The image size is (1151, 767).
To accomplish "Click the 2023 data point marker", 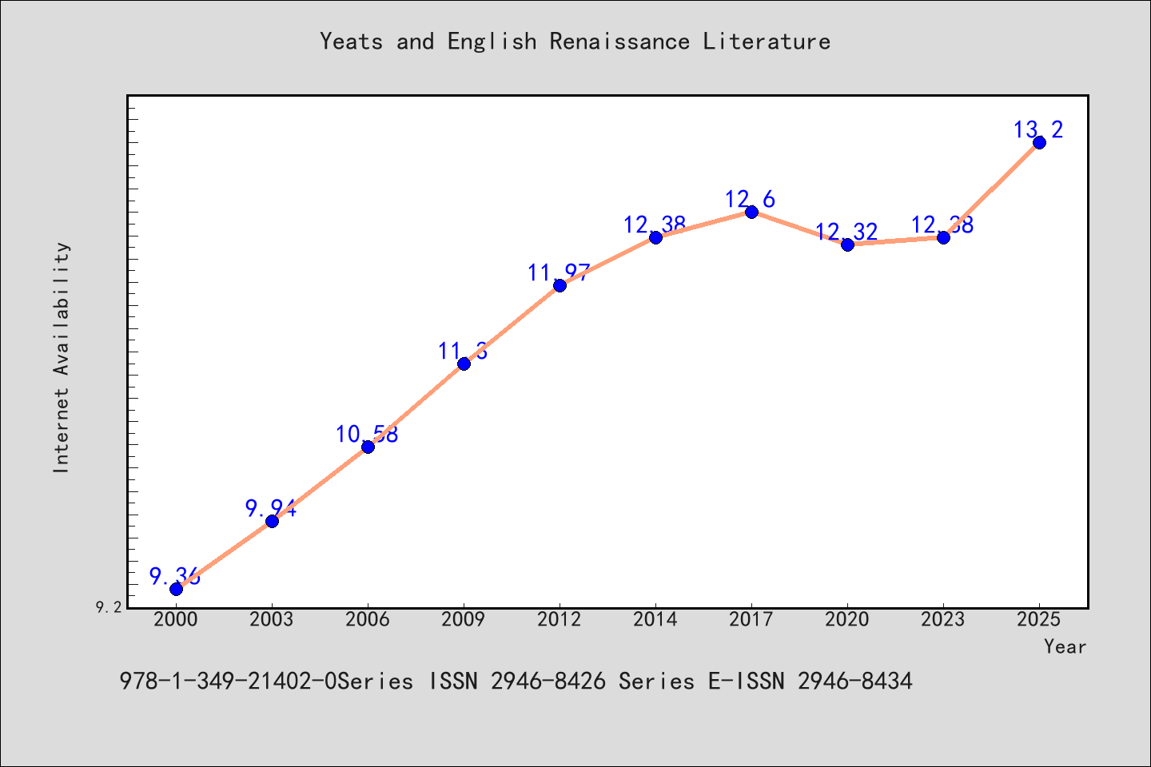I will [x=943, y=237].
